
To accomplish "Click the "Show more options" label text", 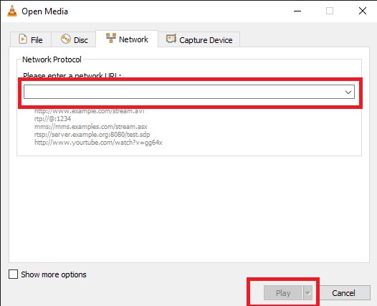I will [x=54, y=274].
